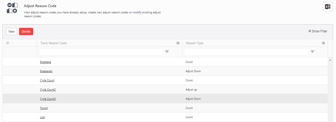The image size is (336, 122).
Task: Open the Breakage reason code link
Action: [46, 62]
